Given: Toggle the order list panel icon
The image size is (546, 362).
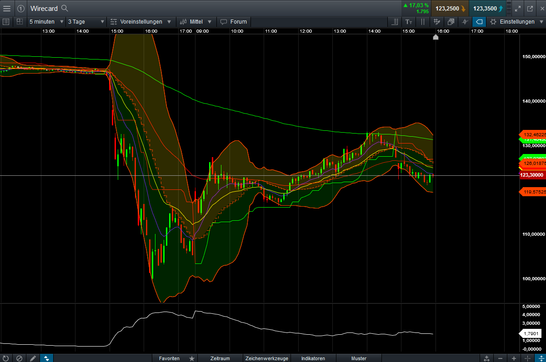Looking at the screenshot, I should [394, 21].
